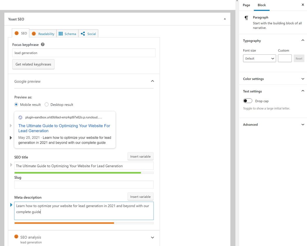This screenshot has width=307, height=246.
Task: Click the 'lead generation' text under SEO analysis
Action: click(x=31, y=242)
